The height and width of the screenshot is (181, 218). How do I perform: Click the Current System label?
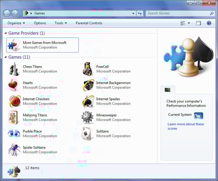click(x=180, y=114)
